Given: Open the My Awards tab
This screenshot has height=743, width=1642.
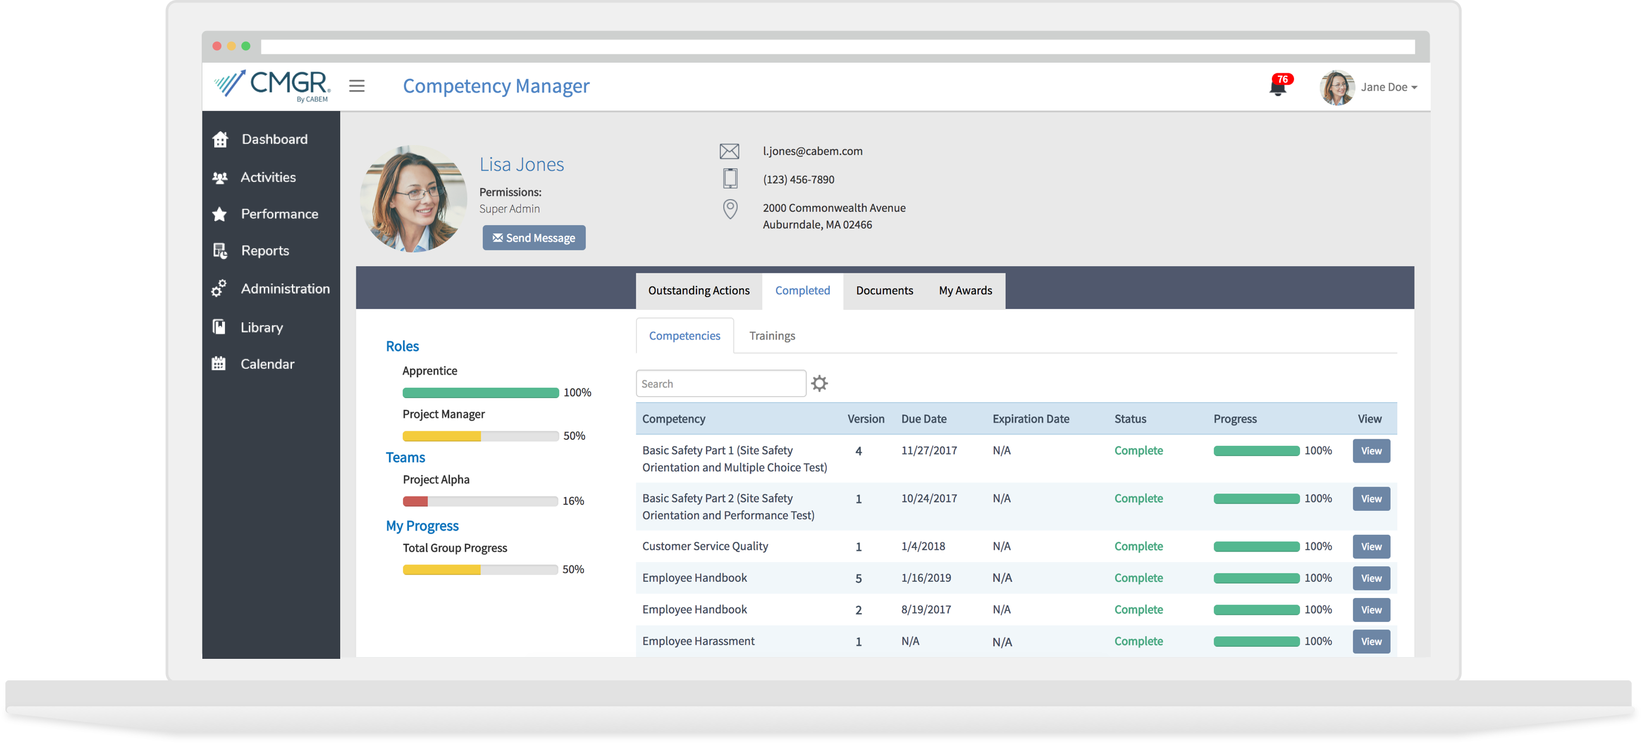Looking at the screenshot, I should [965, 291].
